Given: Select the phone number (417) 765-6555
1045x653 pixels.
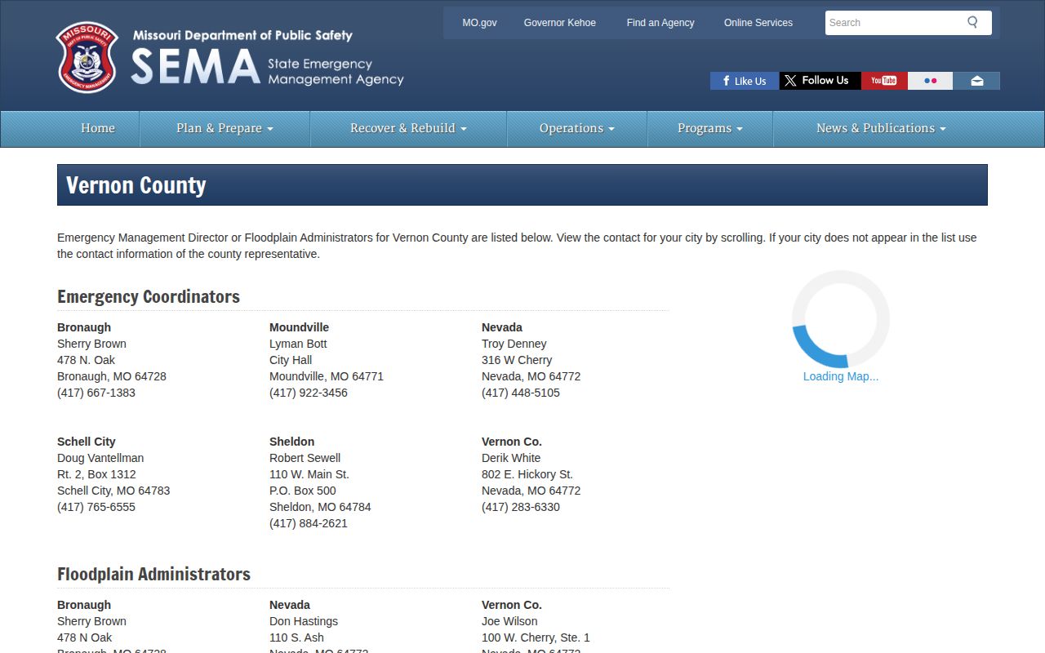Looking at the screenshot, I should [96, 507].
